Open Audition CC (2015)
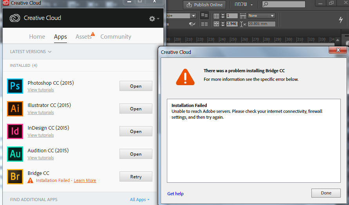Viewport: 349px width, 205px height. pyautogui.click(x=136, y=154)
